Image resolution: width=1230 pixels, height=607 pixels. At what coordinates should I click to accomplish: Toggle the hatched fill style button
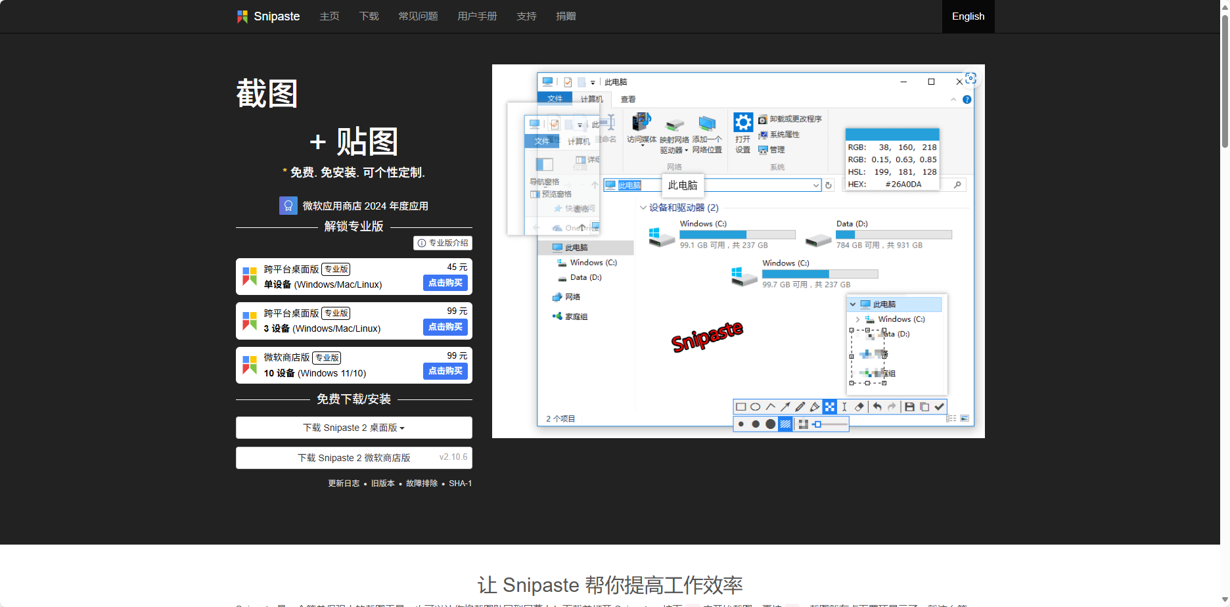tap(785, 424)
